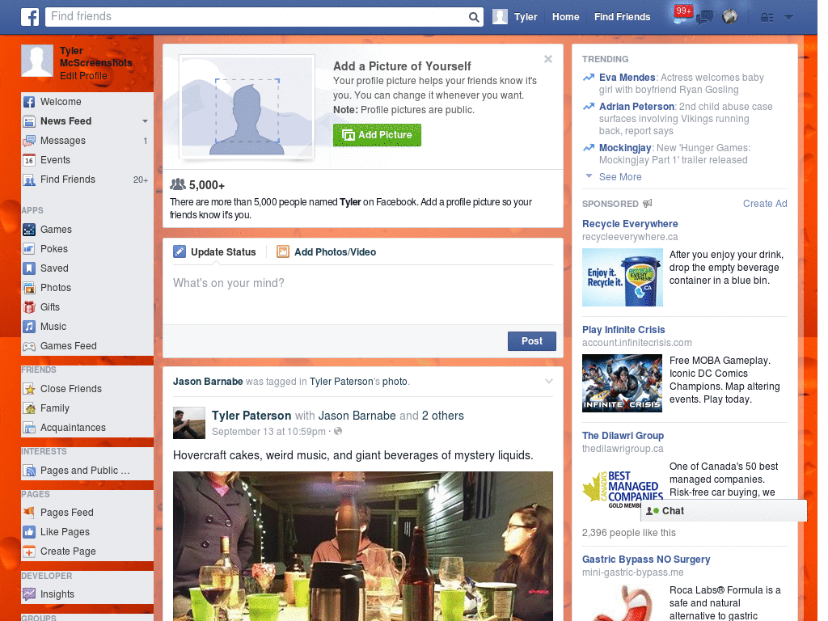Click the Messages sidebar icon
This screenshot has width=828, height=621.
pos(29,141)
